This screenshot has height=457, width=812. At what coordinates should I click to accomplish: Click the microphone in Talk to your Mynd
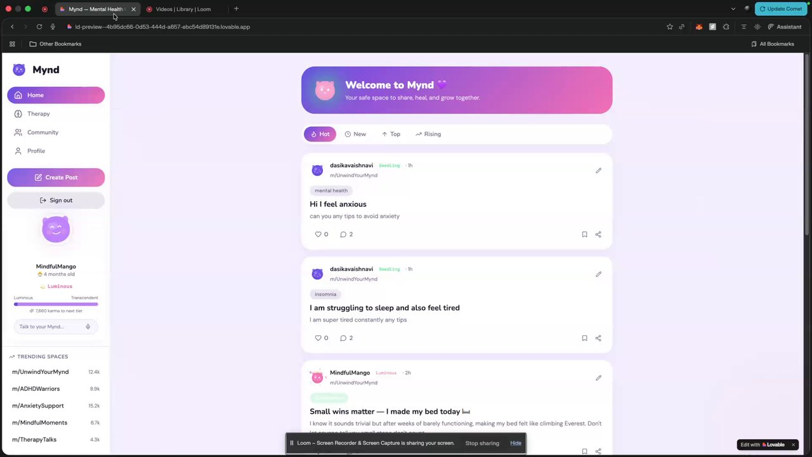click(88, 327)
